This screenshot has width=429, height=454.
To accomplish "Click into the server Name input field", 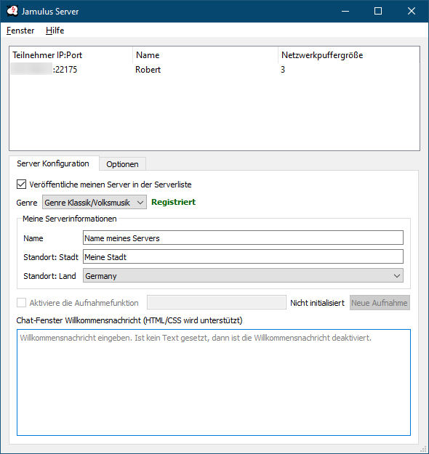I will [243, 238].
